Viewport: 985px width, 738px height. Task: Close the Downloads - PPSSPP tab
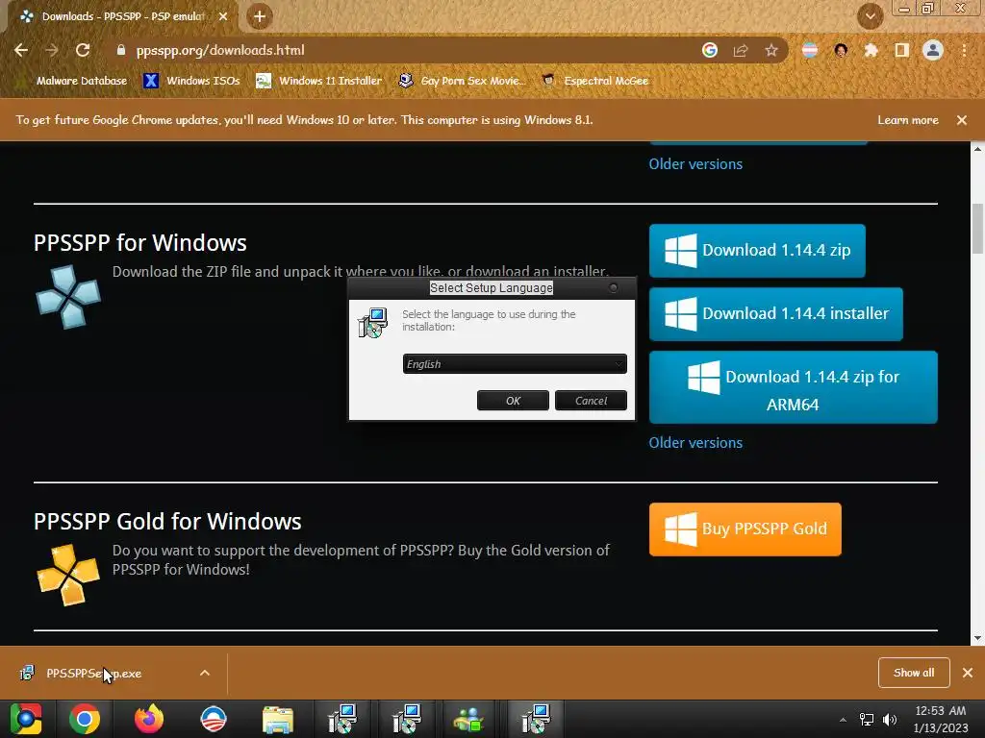pyautogui.click(x=223, y=16)
